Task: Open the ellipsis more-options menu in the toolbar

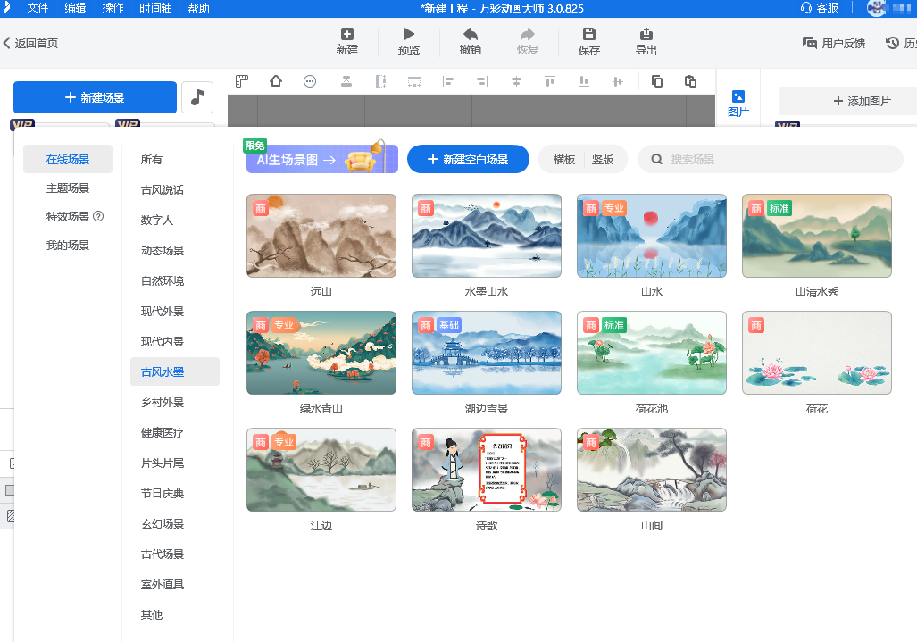Action: pyautogui.click(x=310, y=81)
